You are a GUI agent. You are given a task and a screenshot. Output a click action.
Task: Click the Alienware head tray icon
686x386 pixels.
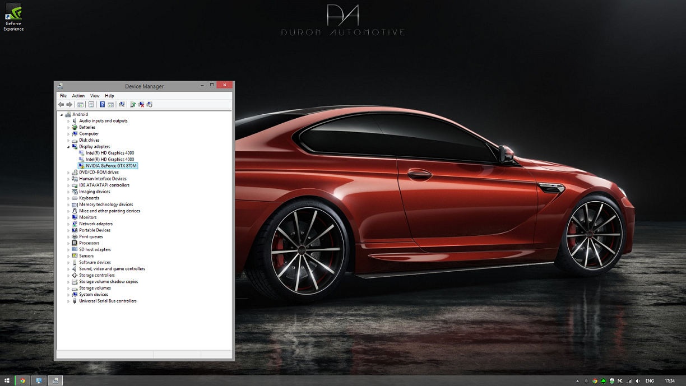612,381
